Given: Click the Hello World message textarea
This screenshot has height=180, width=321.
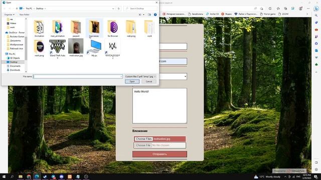Looking at the screenshot, I should (159, 105).
